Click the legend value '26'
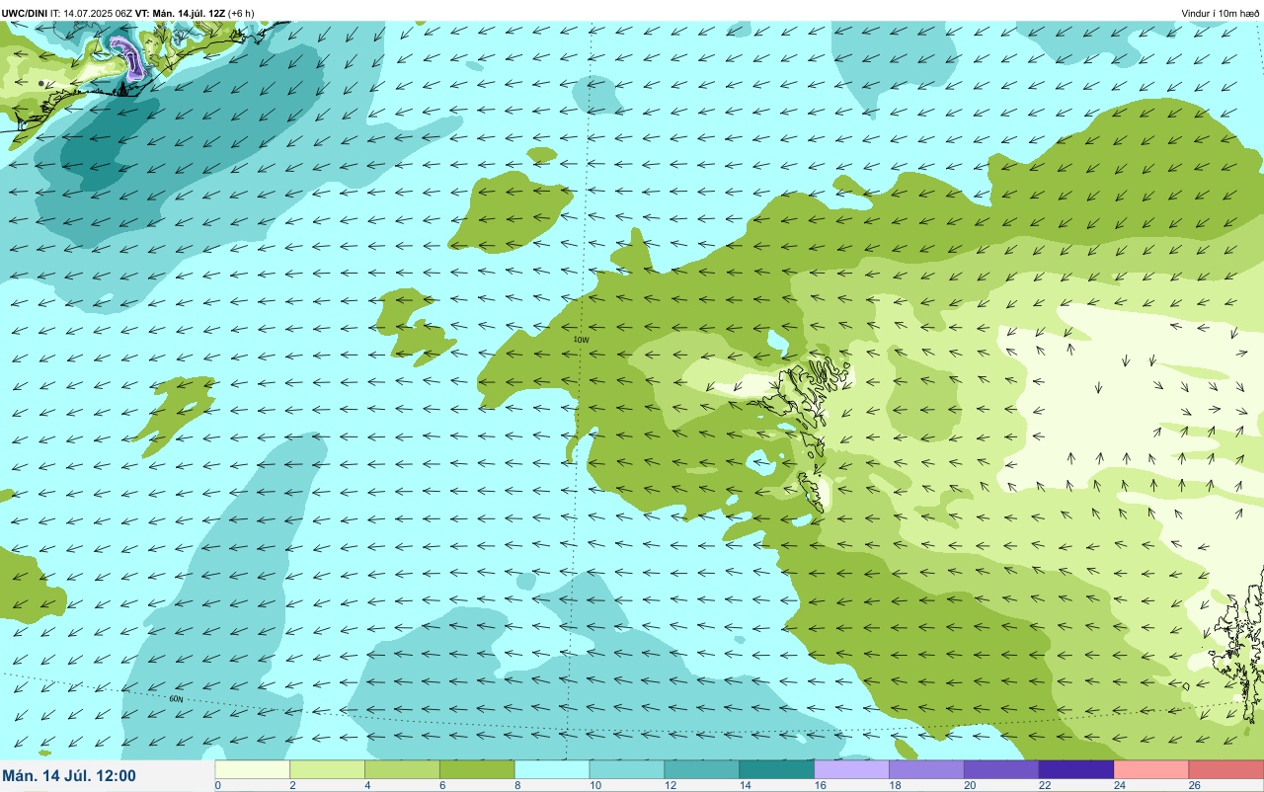Image resolution: width=1264 pixels, height=792 pixels. pyautogui.click(x=1193, y=785)
